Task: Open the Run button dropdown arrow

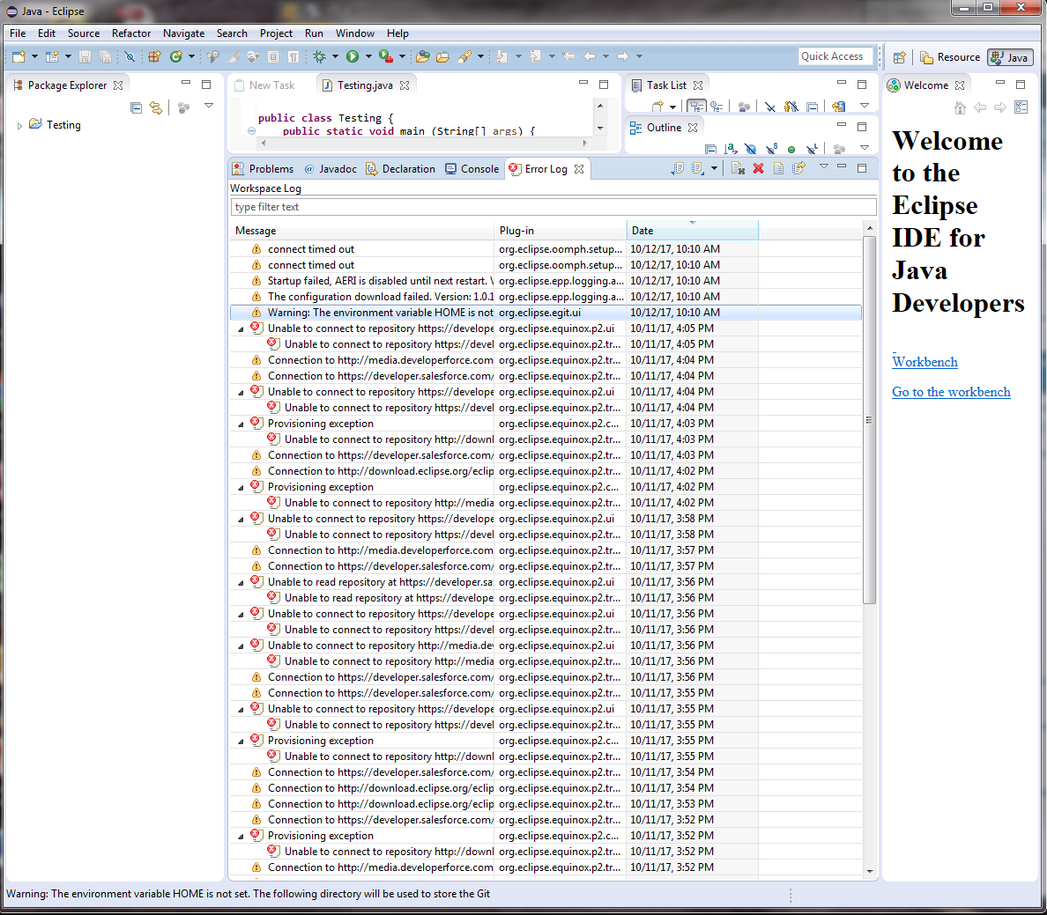Action: click(x=368, y=56)
